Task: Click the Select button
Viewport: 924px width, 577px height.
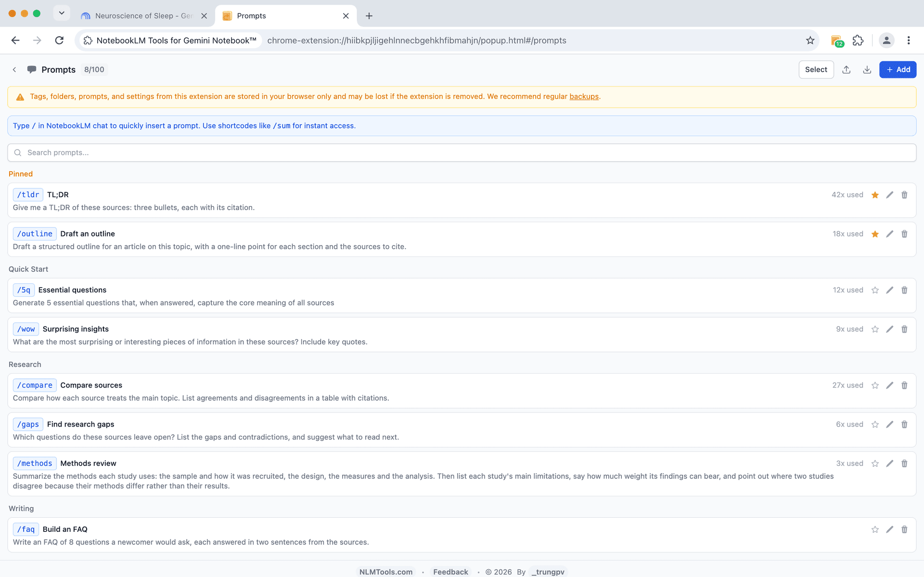Action: [x=816, y=70]
